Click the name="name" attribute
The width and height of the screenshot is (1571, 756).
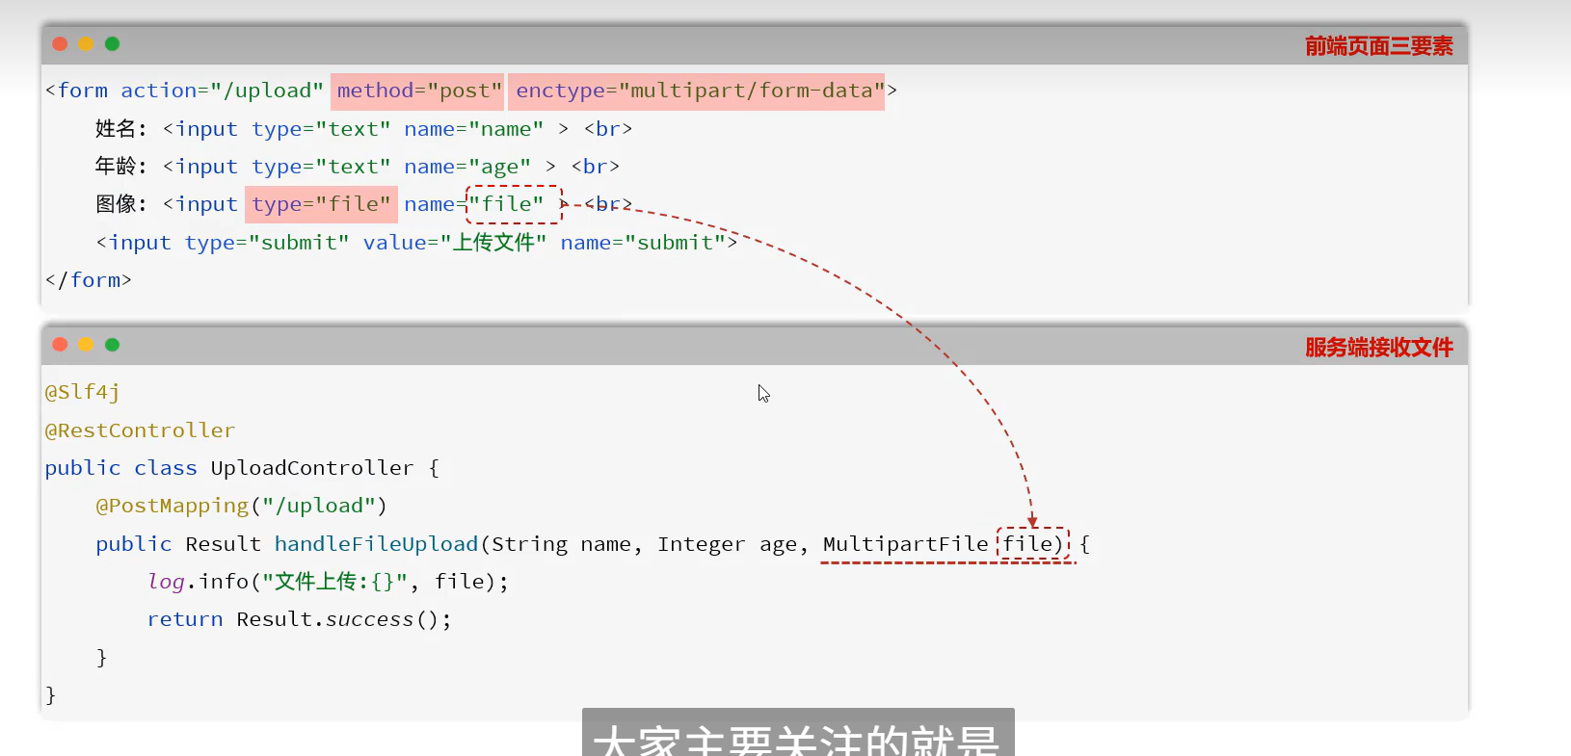(x=473, y=129)
